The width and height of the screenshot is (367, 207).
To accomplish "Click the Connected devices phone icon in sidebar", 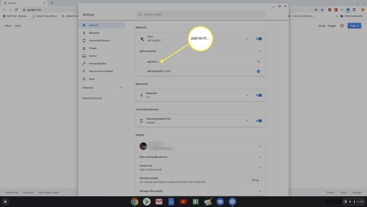I will coord(84,41).
